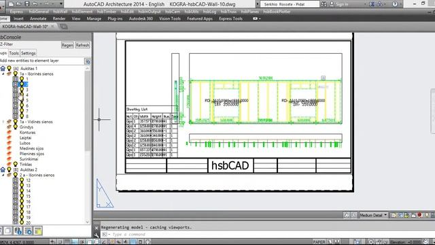Image resolution: width=435 pixels, height=245 pixels.
Task: Open the Help question mark icon
Action: click(395, 4)
